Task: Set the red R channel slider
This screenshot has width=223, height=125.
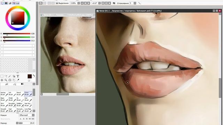Action: click(17, 34)
